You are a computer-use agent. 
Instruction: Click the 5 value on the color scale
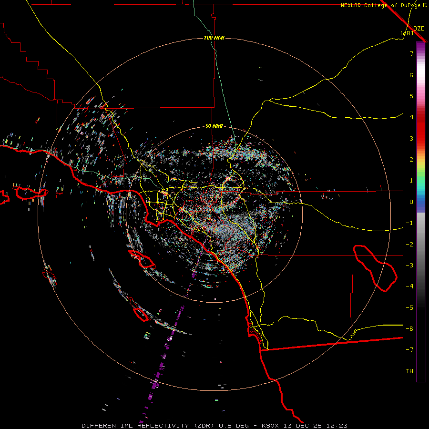tap(411, 96)
